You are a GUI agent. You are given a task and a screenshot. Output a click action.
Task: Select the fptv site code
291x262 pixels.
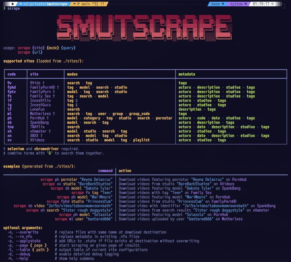(11, 92)
